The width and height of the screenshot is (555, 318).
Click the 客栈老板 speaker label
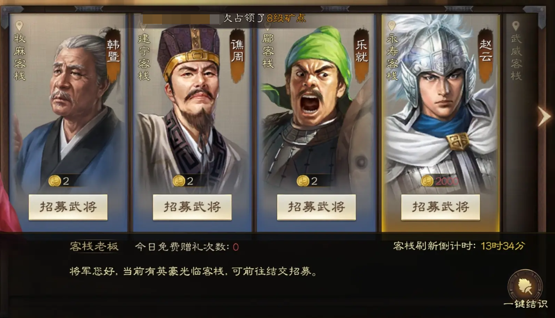[x=94, y=246]
